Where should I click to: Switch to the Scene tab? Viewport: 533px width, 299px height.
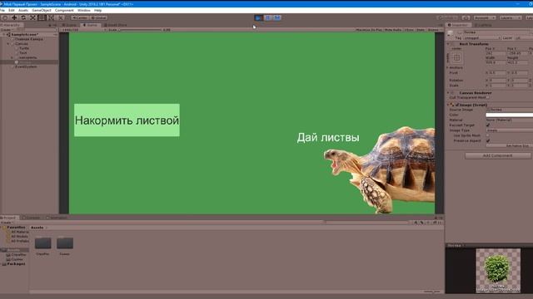70,25
